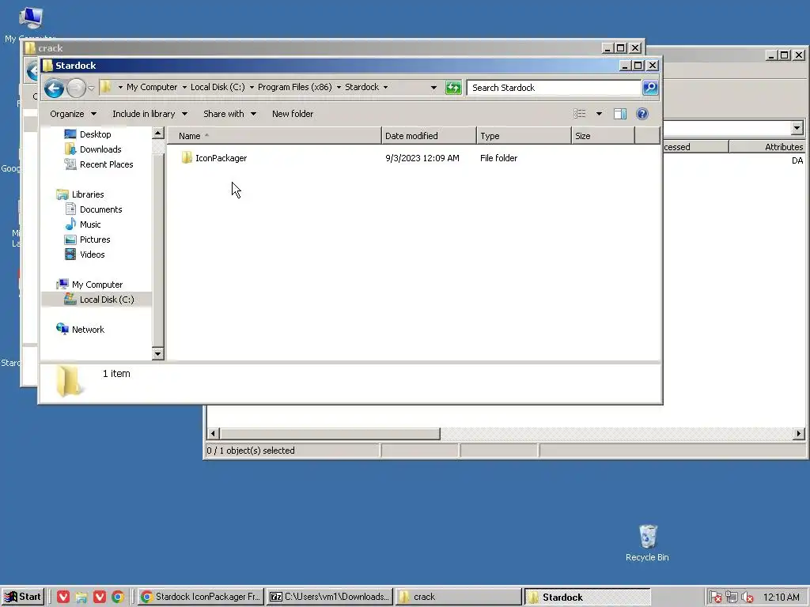The image size is (810, 607).
Task: Click the IconPackager date 9/3/2023 12:09 AM
Action: (422, 158)
